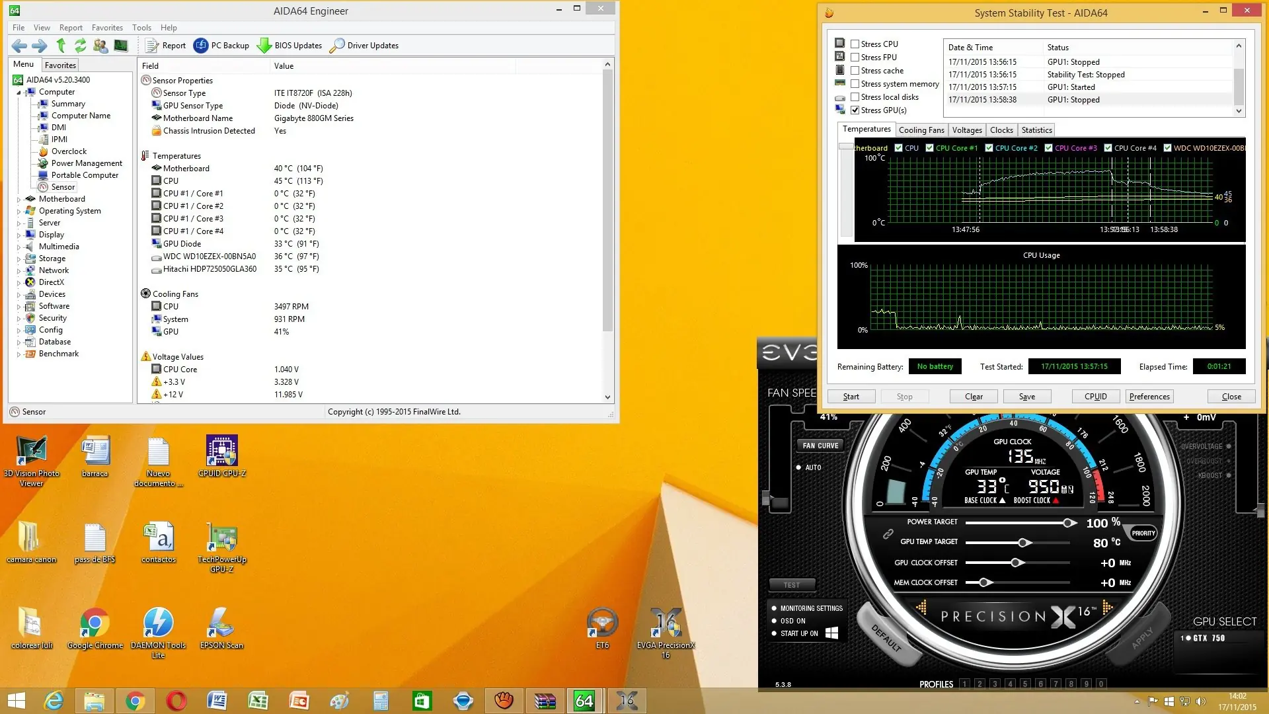Screen dimensions: 1269x714
Task: Click the FAN CURVE button in PrecisionX
Action: click(x=820, y=446)
